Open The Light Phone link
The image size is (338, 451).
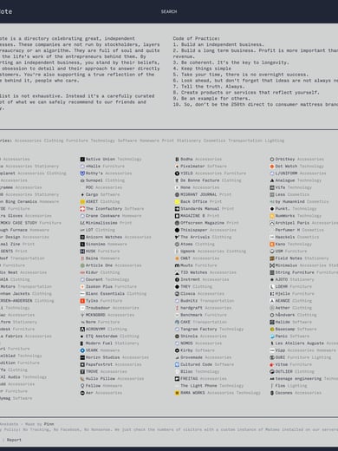tap(198, 386)
